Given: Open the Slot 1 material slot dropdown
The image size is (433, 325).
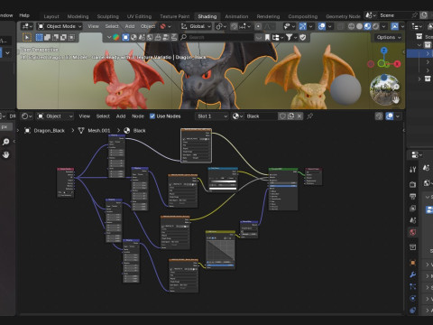Looking at the screenshot, I should 212,116.
